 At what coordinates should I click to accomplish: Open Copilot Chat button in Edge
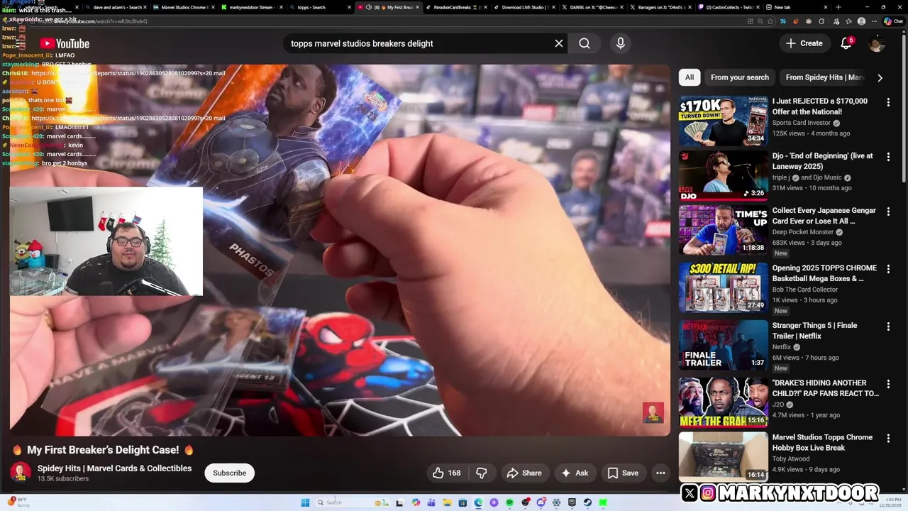(x=894, y=21)
